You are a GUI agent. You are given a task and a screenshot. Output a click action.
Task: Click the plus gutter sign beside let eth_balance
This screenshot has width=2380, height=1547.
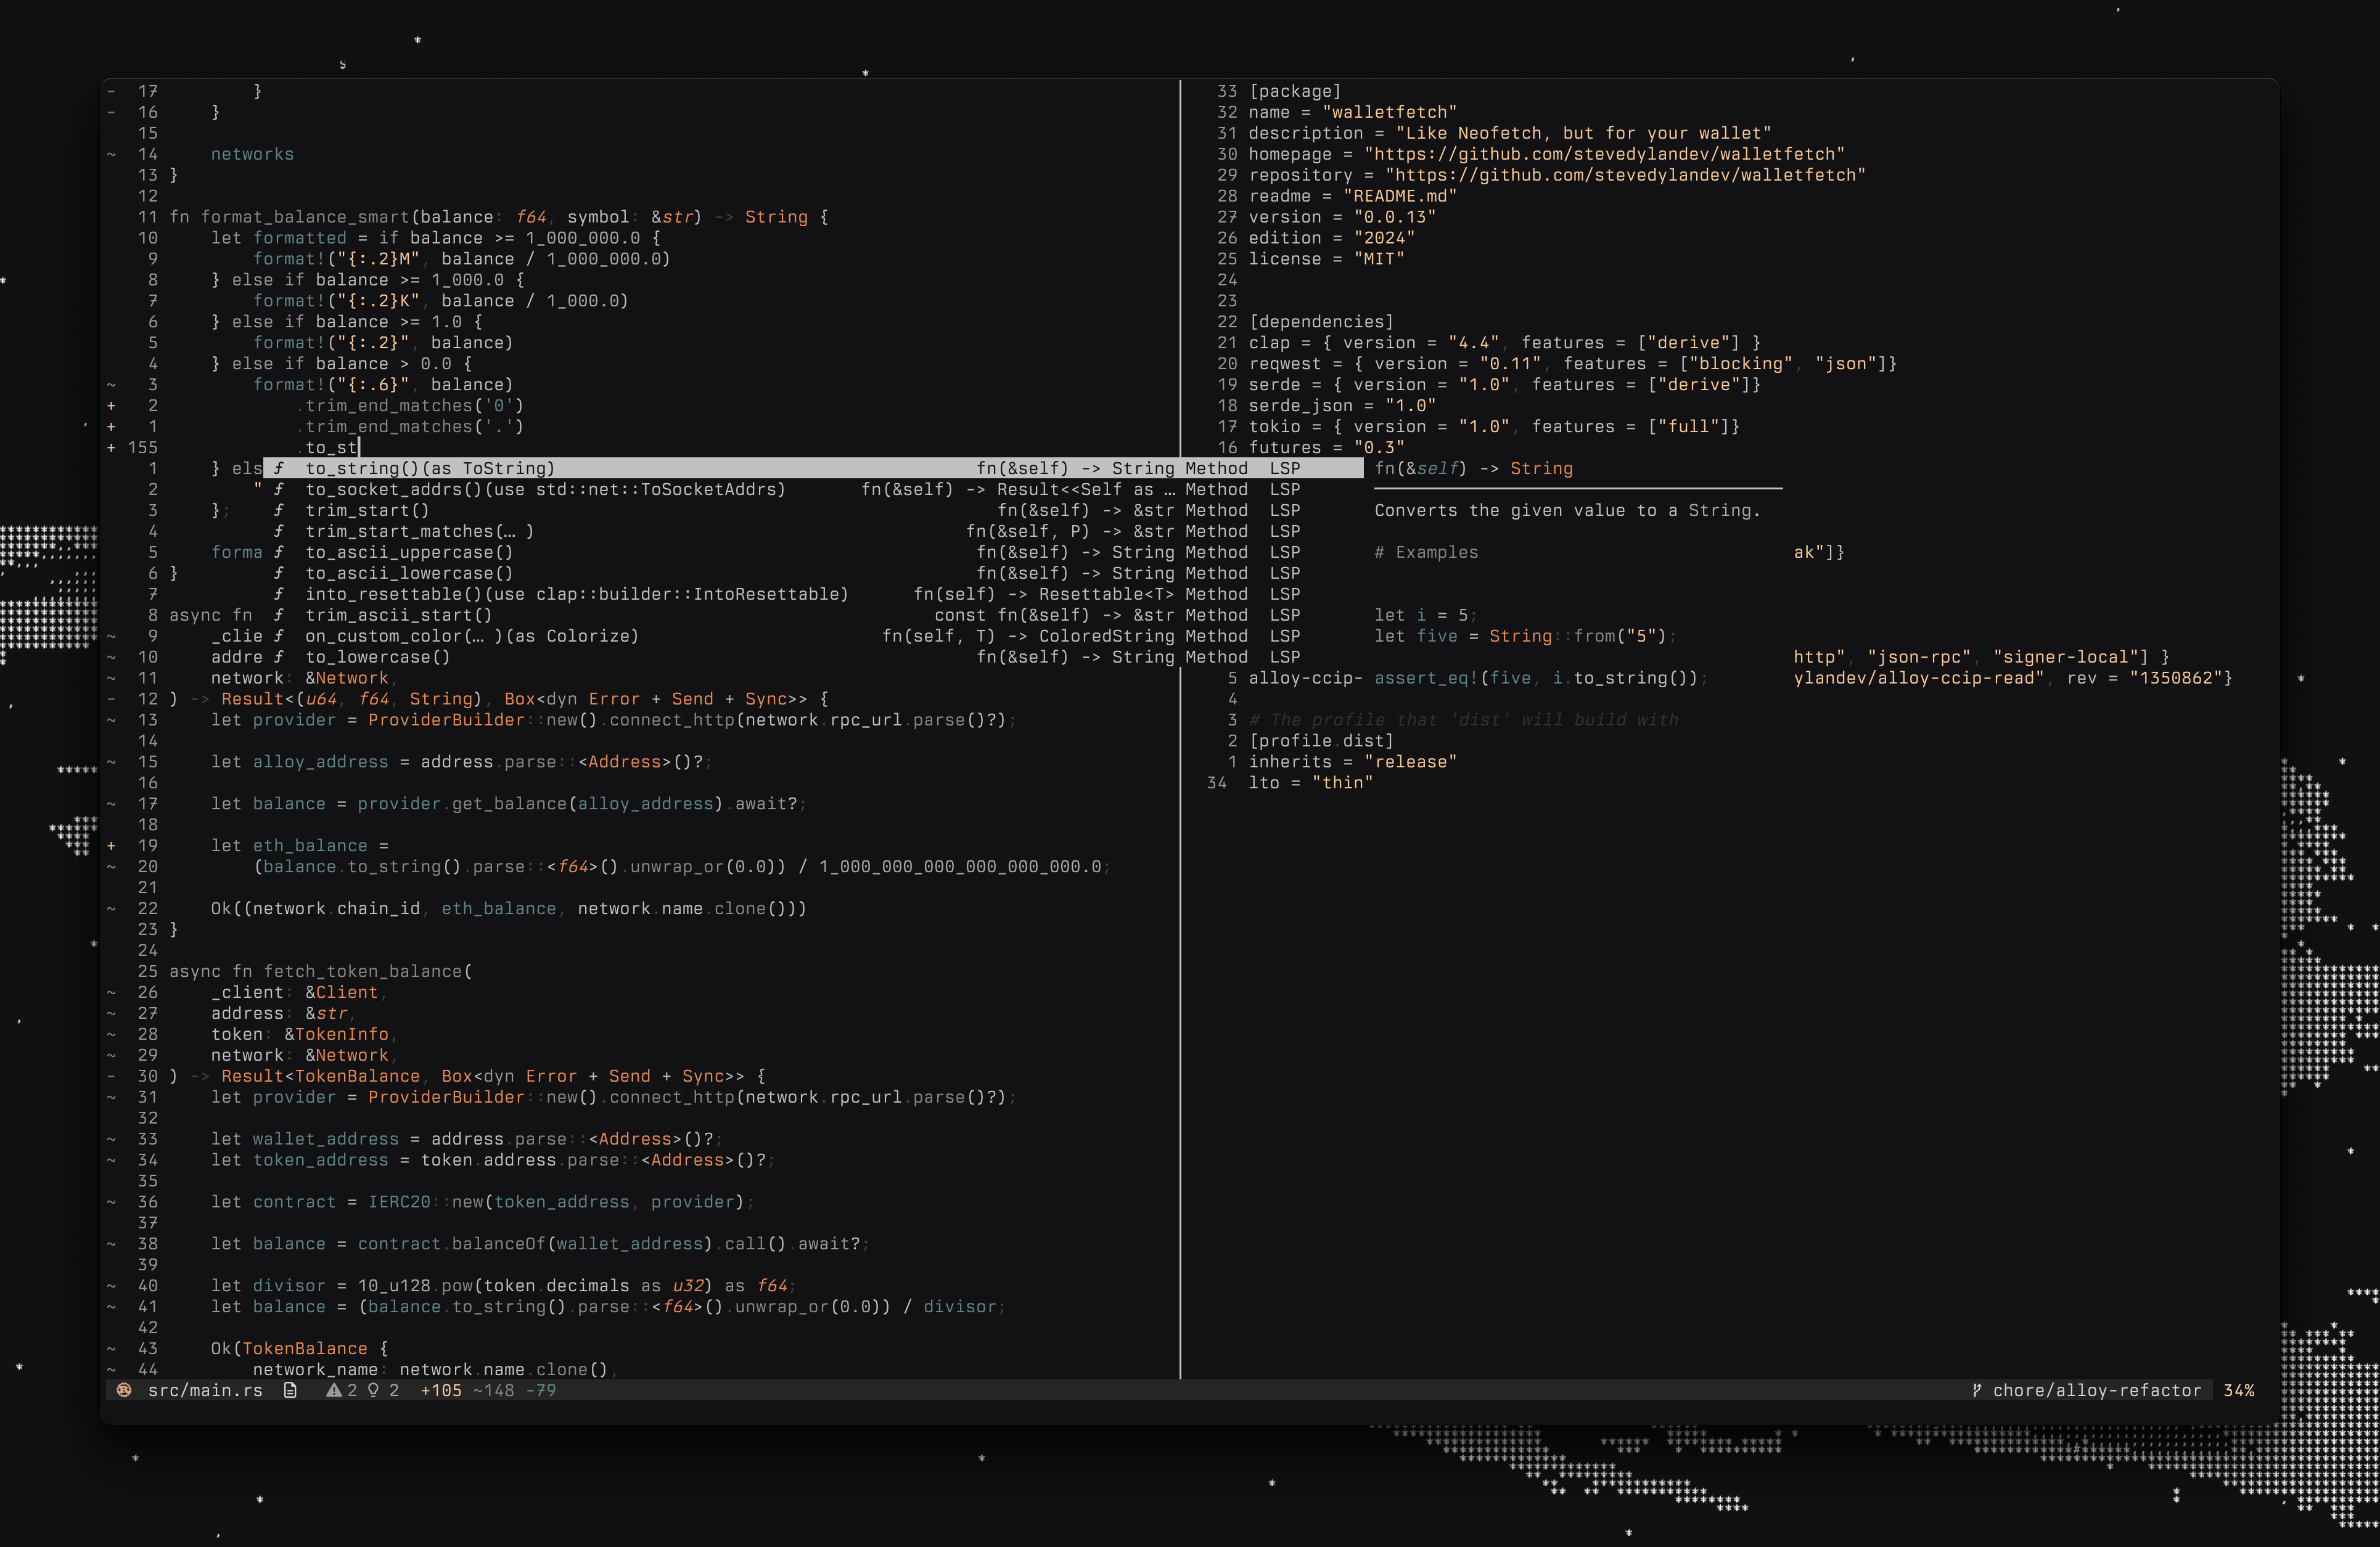click(x=111, y=846)
